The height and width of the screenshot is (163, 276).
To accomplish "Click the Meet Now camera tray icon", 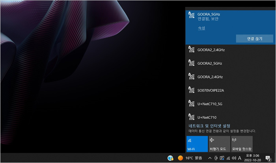I will 216,158.
